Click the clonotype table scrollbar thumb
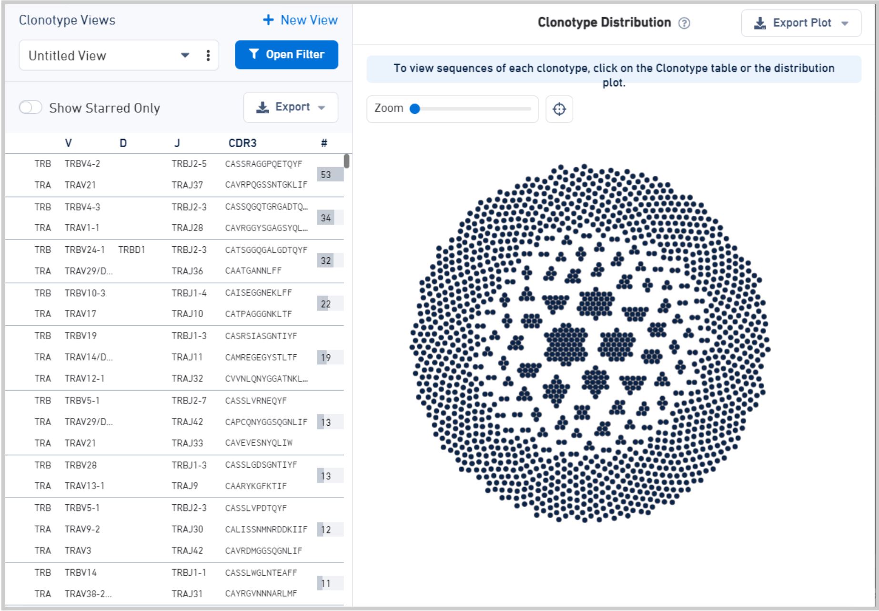The width and height of the screenshot is (879, 611). 346,161
